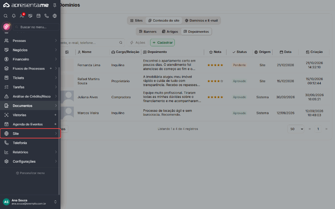Open the Documentos menu item
335x209 pixels.
30,106
